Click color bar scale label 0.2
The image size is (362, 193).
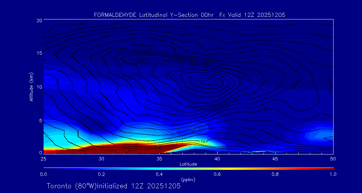point(101,174)
